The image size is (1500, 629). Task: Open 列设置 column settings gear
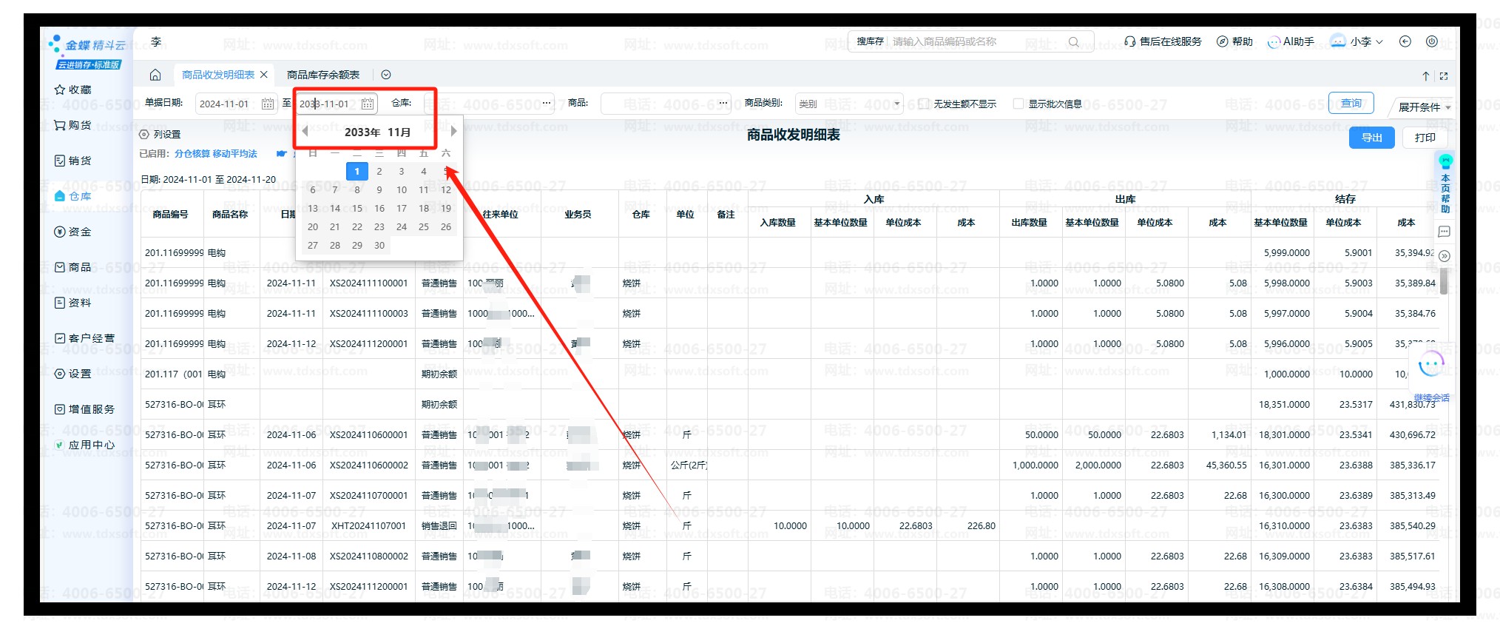(x=144, y=135)
